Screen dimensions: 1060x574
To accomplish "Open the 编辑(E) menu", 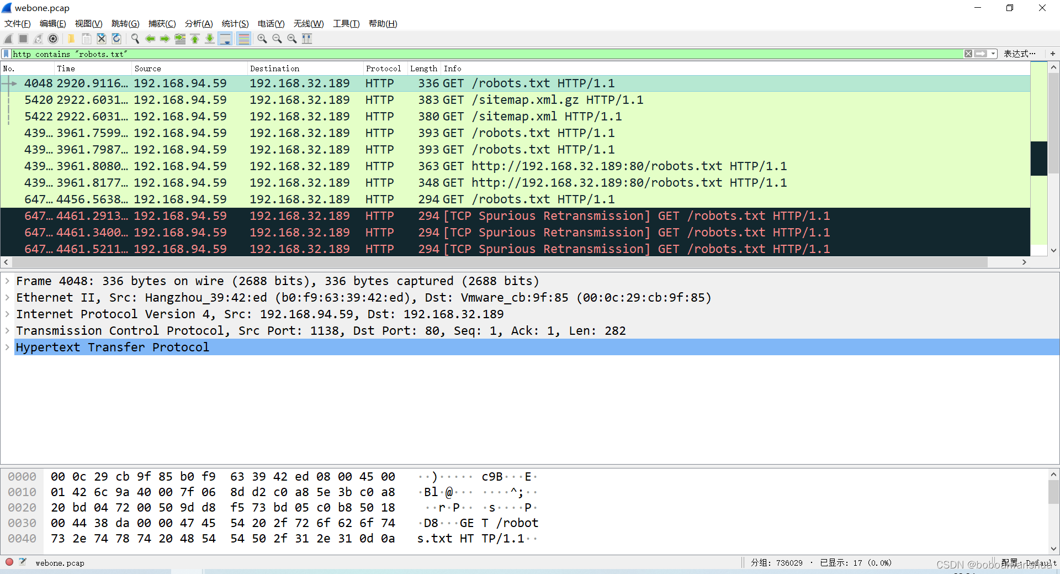I will [53, 24].
